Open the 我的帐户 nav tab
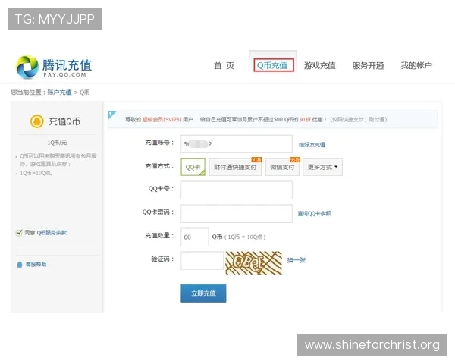Image resolution: width=455 pixels, height=364 pixels. coord(416,66)
